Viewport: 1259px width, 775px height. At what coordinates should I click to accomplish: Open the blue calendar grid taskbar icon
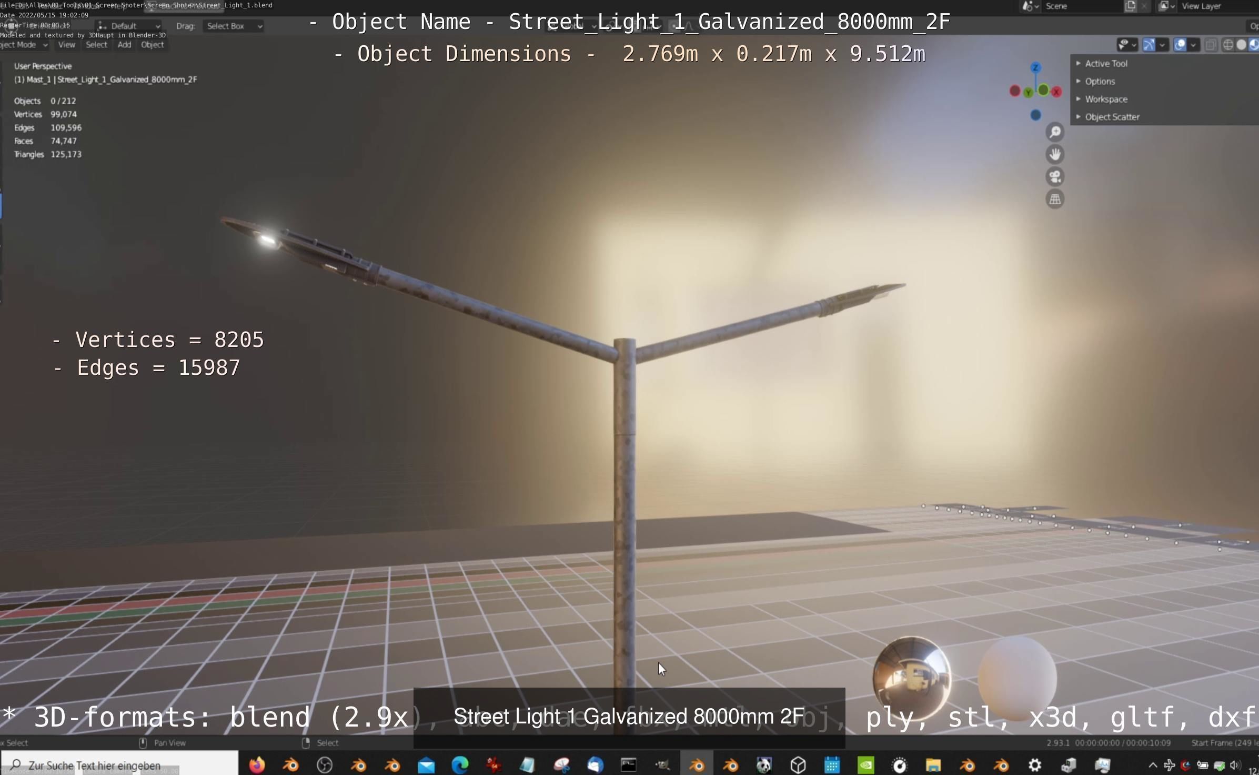click(832, 765)
